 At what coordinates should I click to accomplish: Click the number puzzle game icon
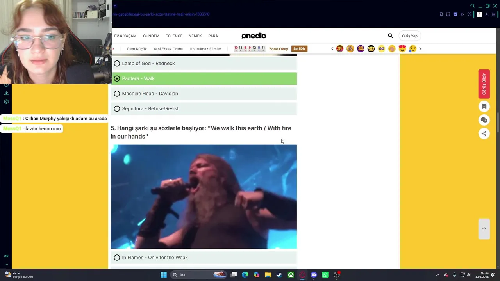[250, 49]
